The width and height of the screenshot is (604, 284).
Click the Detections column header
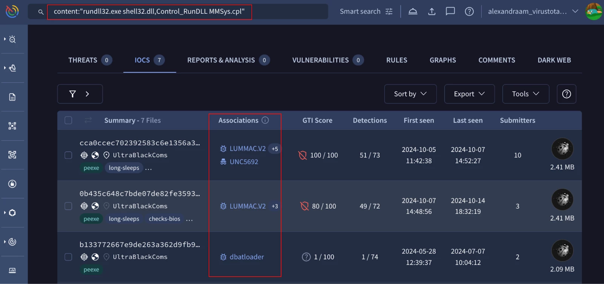pyautogui.click(x=370, y=120)
